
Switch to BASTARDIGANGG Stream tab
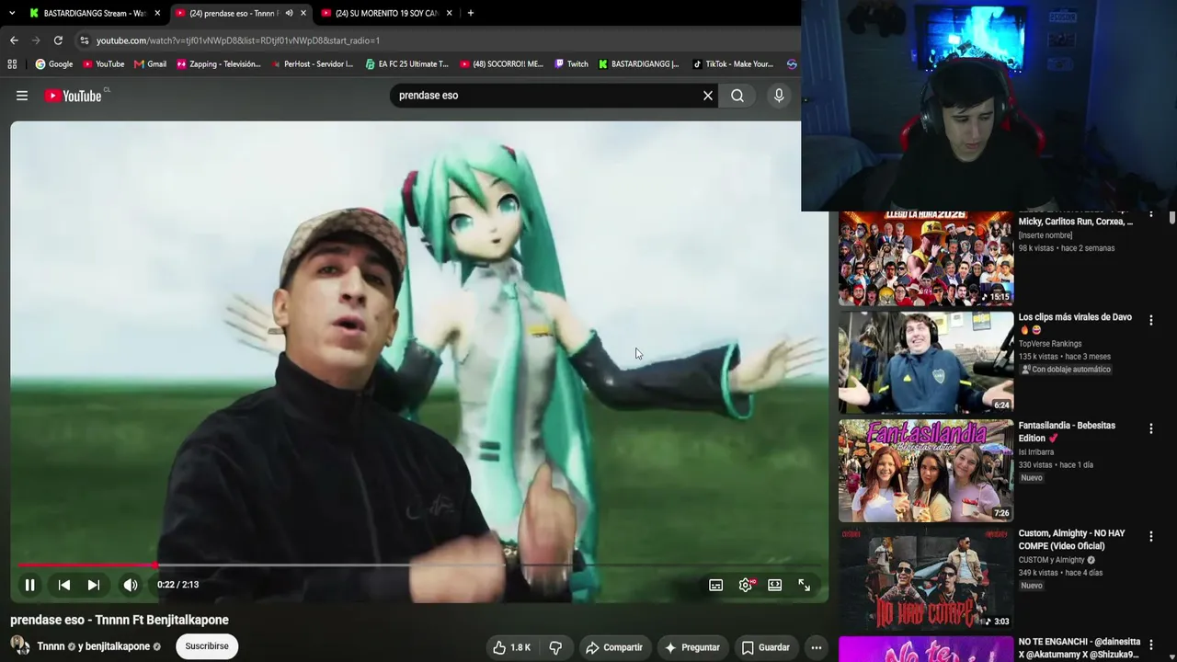(95, 13)
